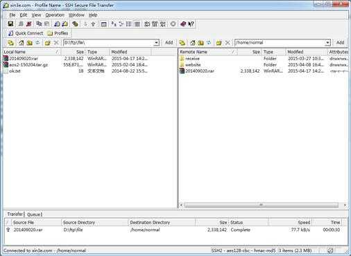Click left arrow of remote pane scrollbar
The width and height of the screenshot is (351, 256).
(x=181, y=205)
